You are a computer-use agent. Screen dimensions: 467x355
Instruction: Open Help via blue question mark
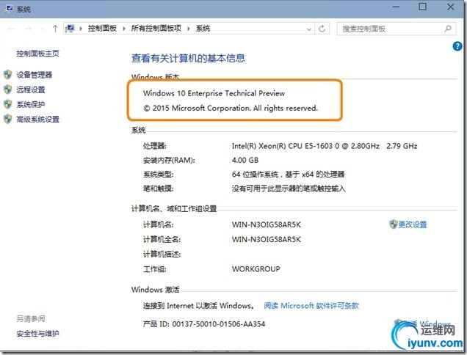click(457, 46)
